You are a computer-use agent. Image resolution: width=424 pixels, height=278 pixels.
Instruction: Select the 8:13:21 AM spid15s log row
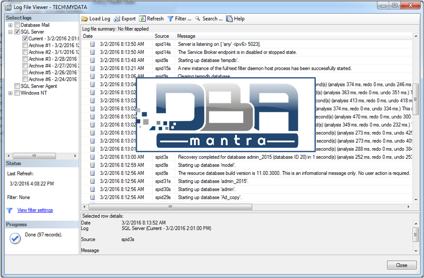pos(247,68)
